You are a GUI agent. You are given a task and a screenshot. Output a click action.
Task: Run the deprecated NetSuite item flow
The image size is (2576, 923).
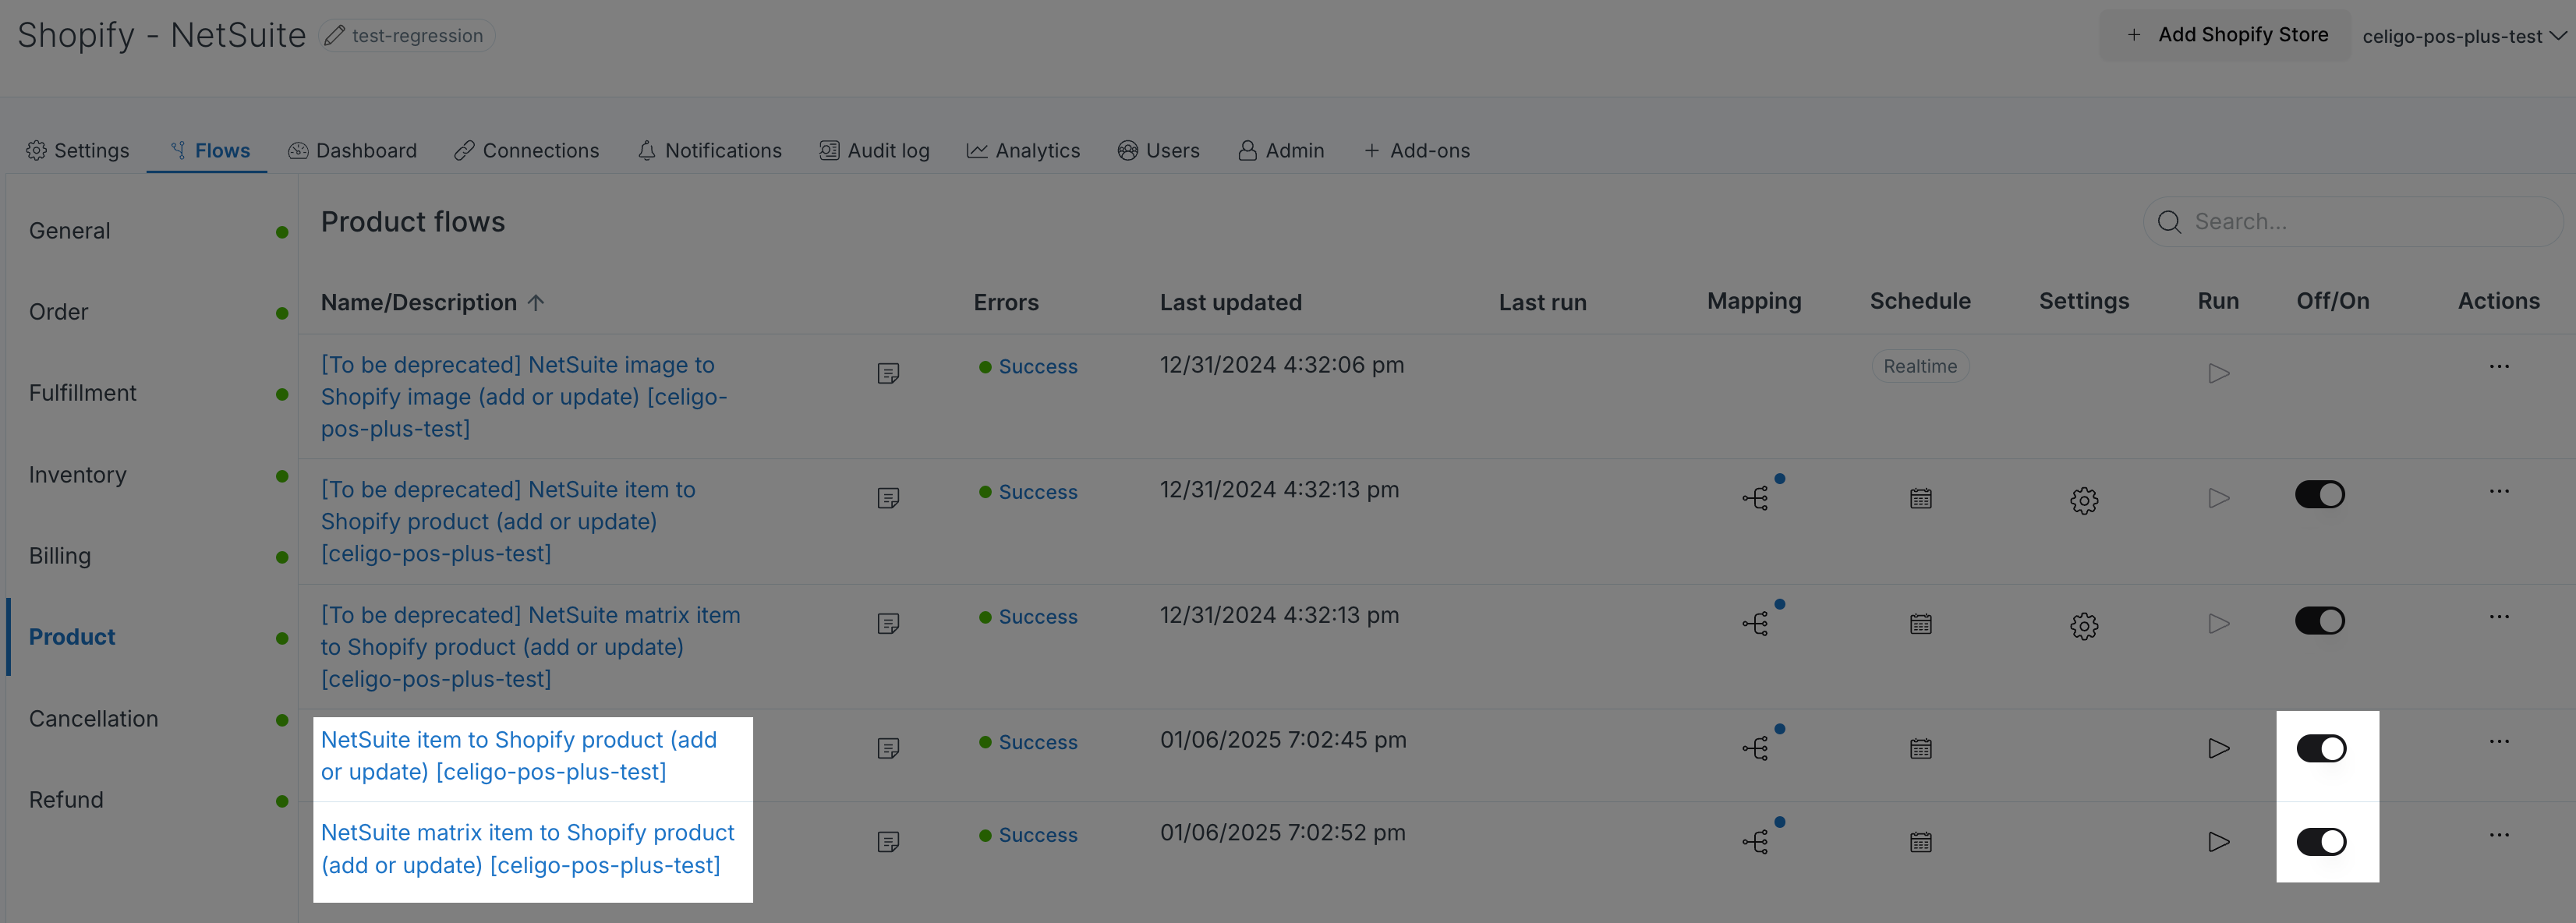pos(2219,498)
